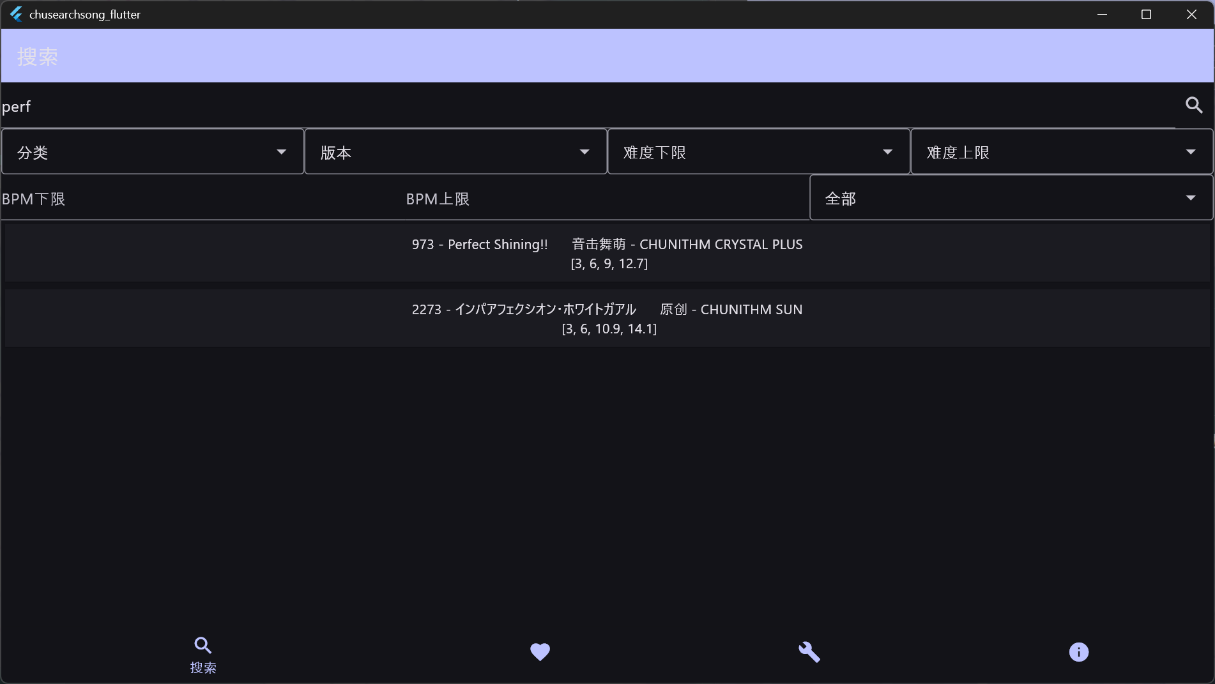Screen dimensions: 1215x684
Task: Open the wrench tools tab
Action: pyautogui.click(x=809, y=651)
